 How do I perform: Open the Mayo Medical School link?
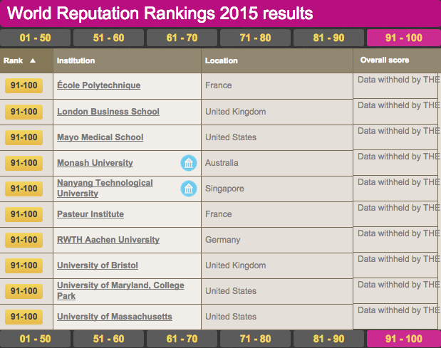pos(100,137)
